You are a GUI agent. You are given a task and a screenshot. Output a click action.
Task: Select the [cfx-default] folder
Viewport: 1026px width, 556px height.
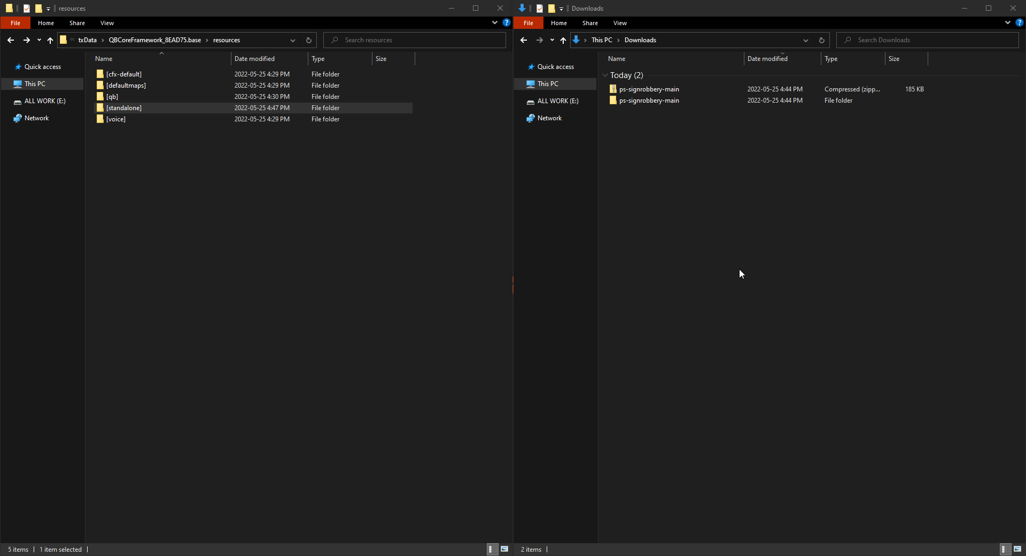[253, 74]
